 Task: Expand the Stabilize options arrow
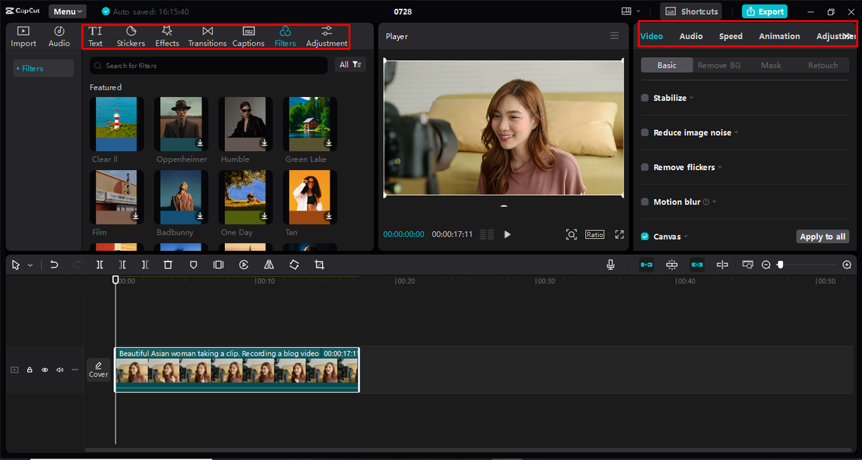click(692, 98)
